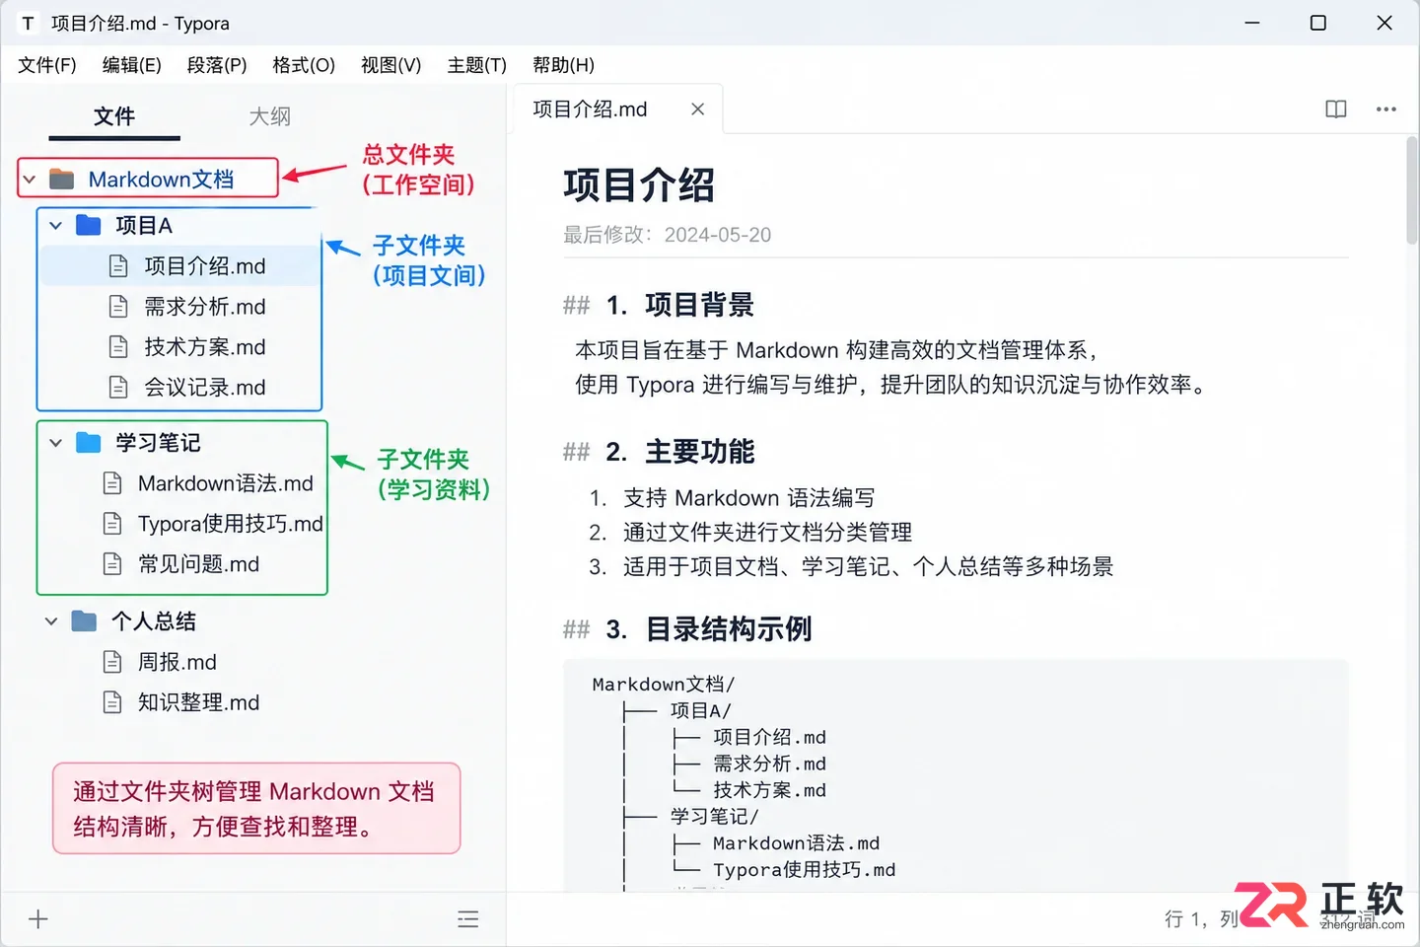Collapse the 项目A folder chevron

(x=56, y=226)
